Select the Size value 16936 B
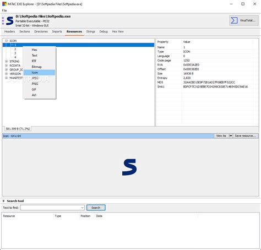Image resolution: width=261 pixels, height=250 pixels. click(x=188, y=74)
